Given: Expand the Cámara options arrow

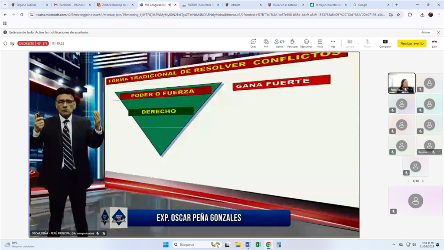Looking at the screenshot, I should coord(358,43).
